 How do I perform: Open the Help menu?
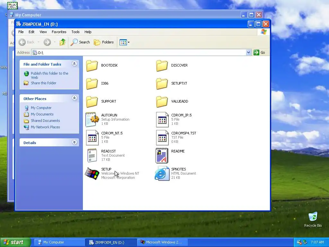(x=88, y=32)
